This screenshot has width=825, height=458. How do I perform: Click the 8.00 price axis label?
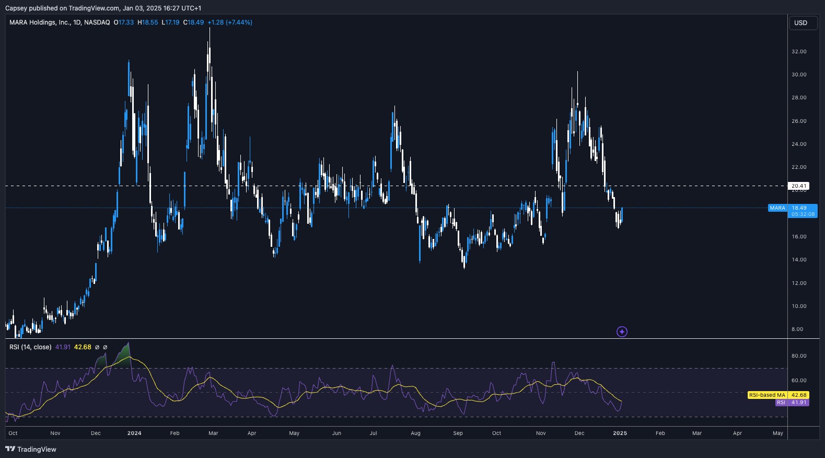797,329
